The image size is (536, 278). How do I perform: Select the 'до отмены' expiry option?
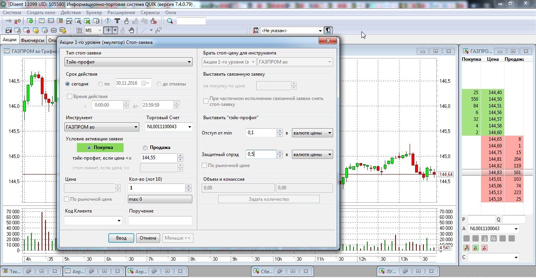pyautogui.click(x=159, y=84)
